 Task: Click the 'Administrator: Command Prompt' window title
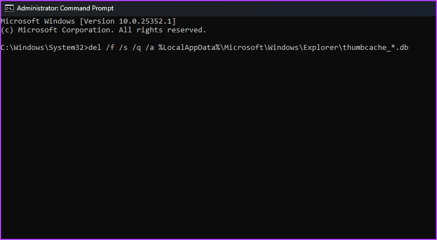pos(65,8)
